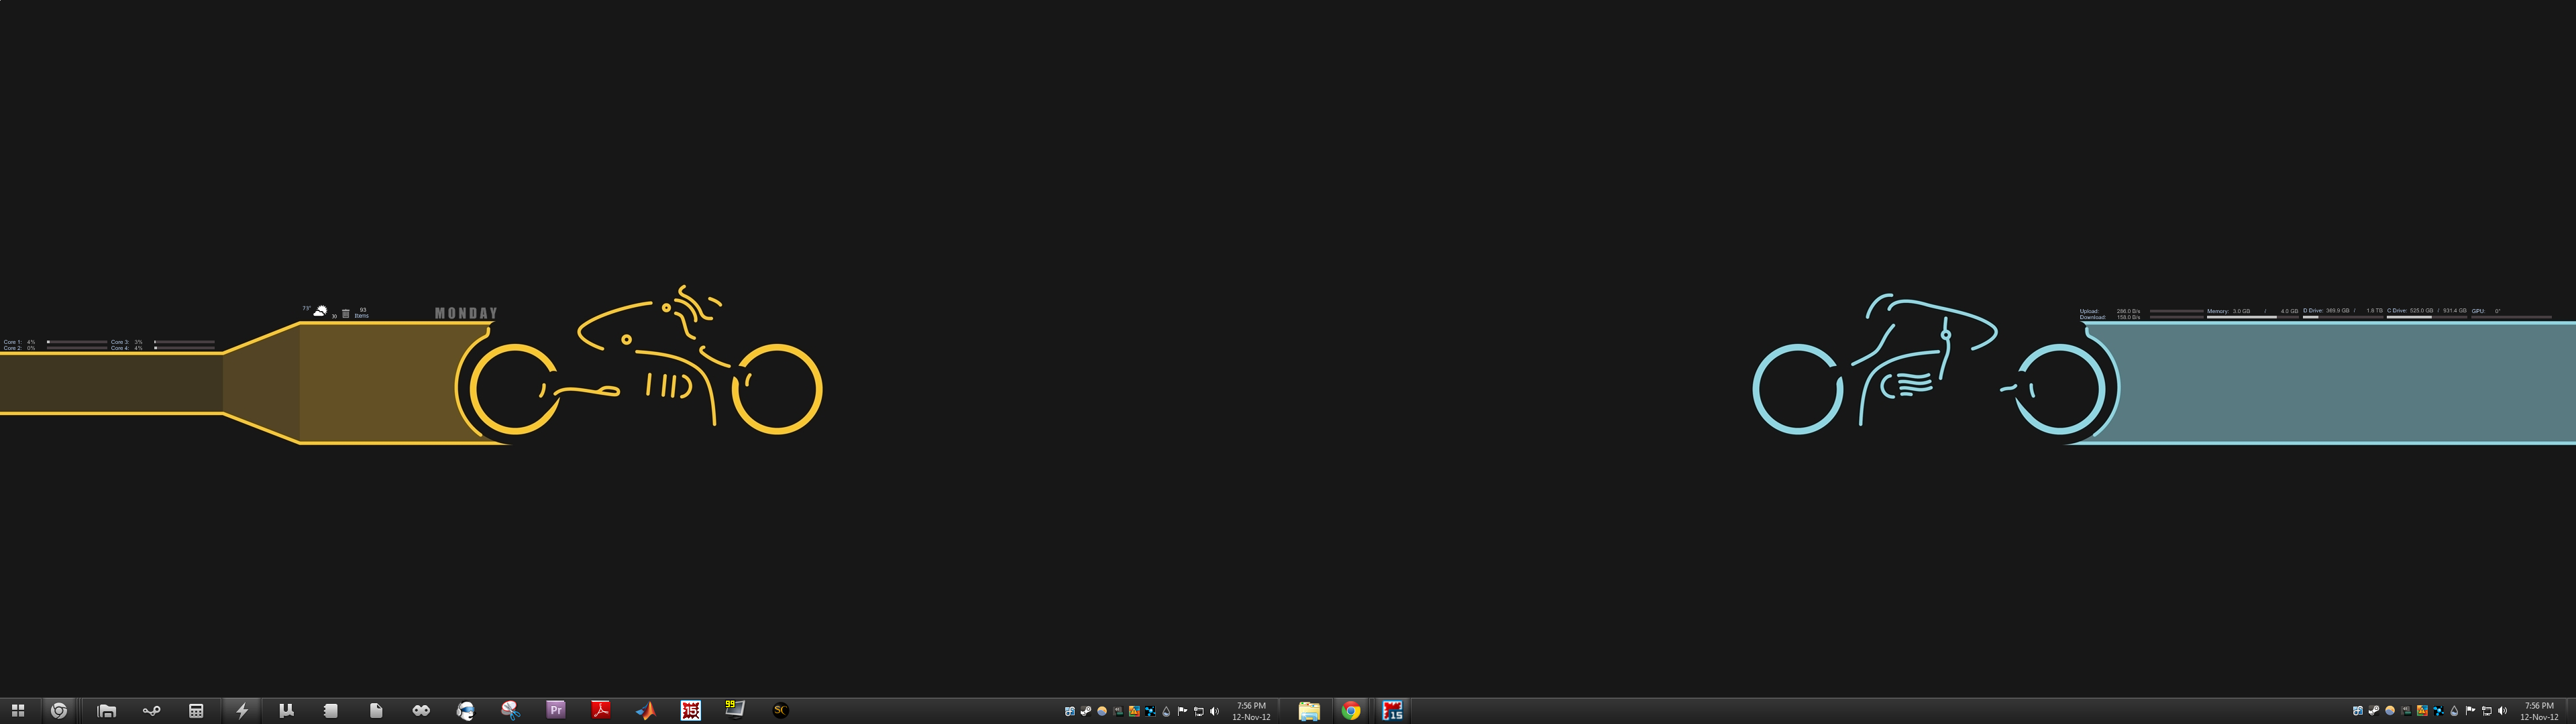The image size is (2576, 724).
Task: Launch the Fraps monitor icon showing 99
Action: click(735, 709)
